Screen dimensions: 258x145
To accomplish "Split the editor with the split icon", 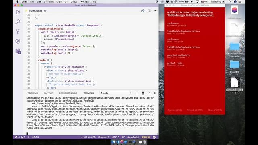I will (149, 11).
